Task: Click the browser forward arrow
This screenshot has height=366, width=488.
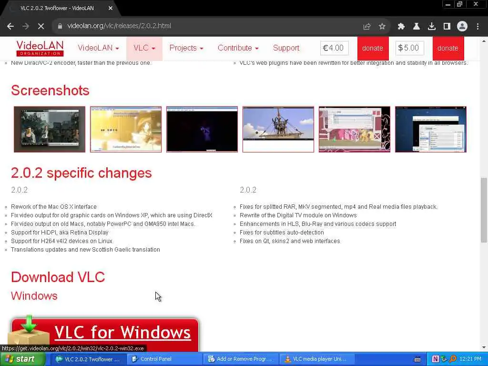Action: tap(26, 26)
